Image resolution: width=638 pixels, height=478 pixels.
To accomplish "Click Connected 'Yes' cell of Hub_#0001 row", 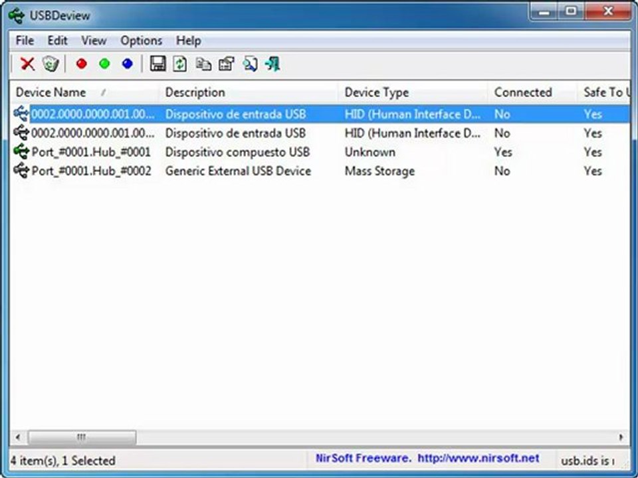I will tap(503, 152).
